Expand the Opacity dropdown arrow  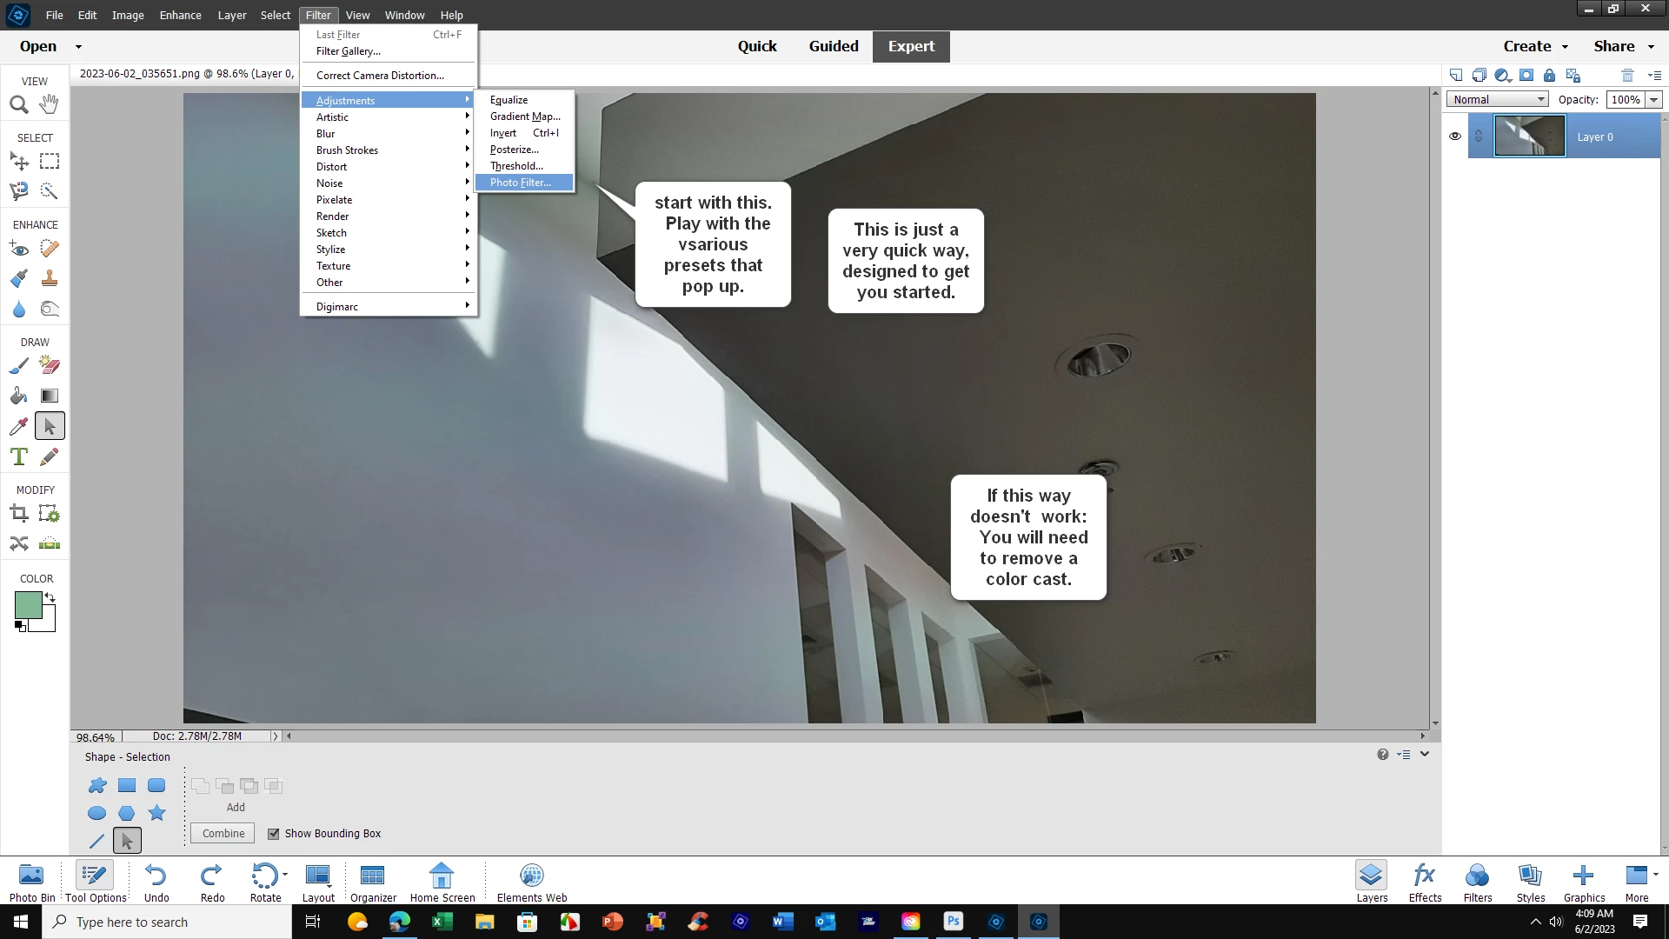coord(1653,100)
